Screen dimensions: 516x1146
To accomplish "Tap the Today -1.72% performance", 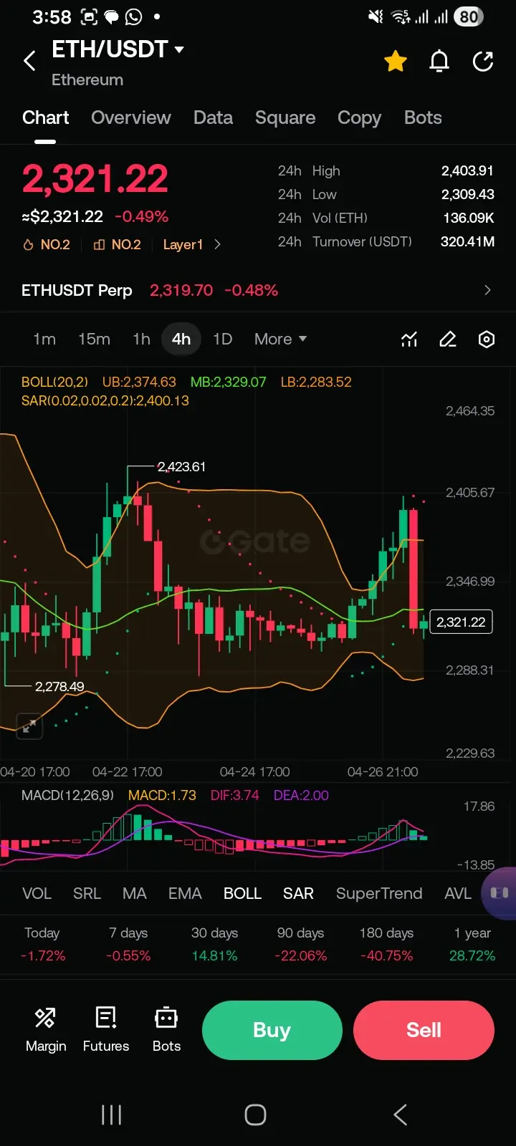I will click(42, 944).
